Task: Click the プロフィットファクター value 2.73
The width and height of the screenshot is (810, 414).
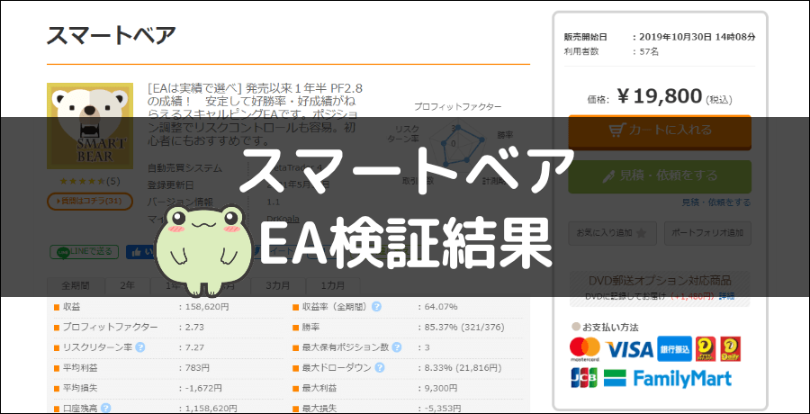Action: pos(194,328)
